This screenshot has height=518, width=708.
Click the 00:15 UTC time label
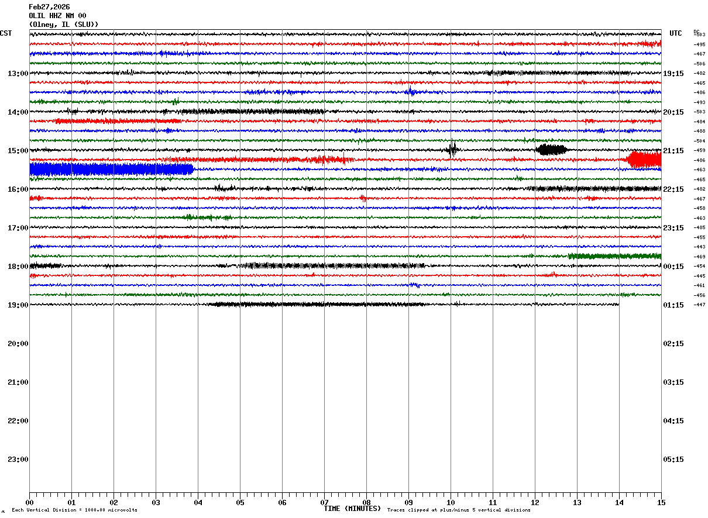pyautogui.click(x=673, y=267)
